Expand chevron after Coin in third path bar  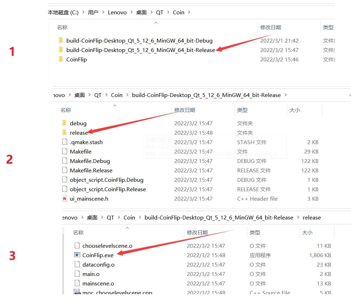140,217
